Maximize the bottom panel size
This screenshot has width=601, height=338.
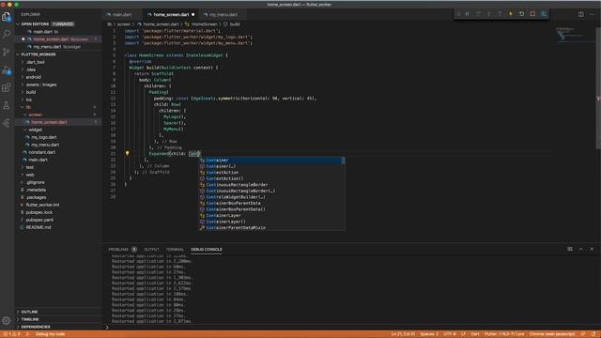point(580,249)
